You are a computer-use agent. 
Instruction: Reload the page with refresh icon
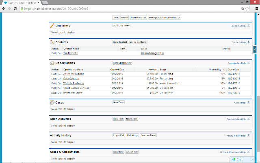click(15, 9)
